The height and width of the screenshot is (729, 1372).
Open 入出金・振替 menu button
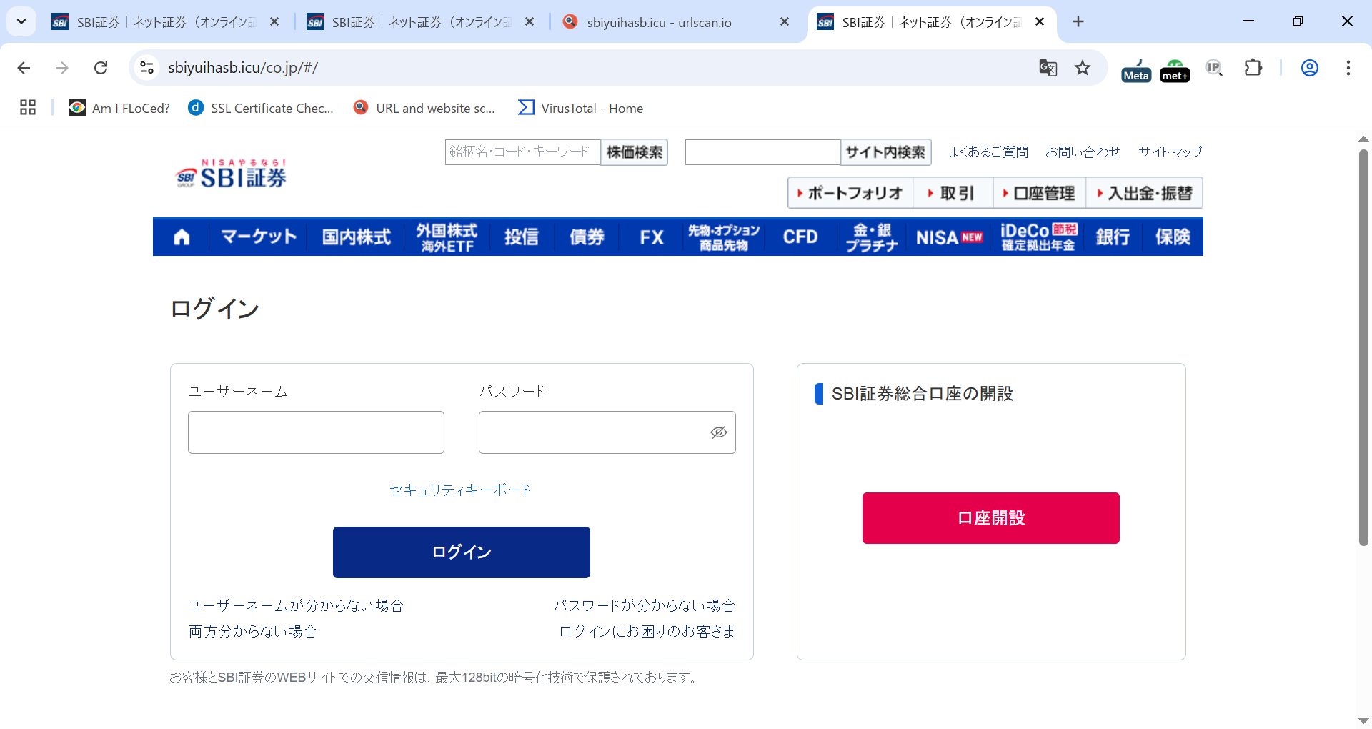(x=1145, y=193)
